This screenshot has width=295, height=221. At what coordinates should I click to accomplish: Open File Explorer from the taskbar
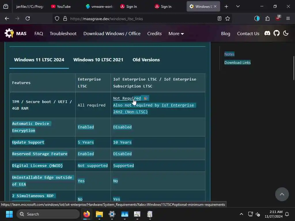click(99, 214)
